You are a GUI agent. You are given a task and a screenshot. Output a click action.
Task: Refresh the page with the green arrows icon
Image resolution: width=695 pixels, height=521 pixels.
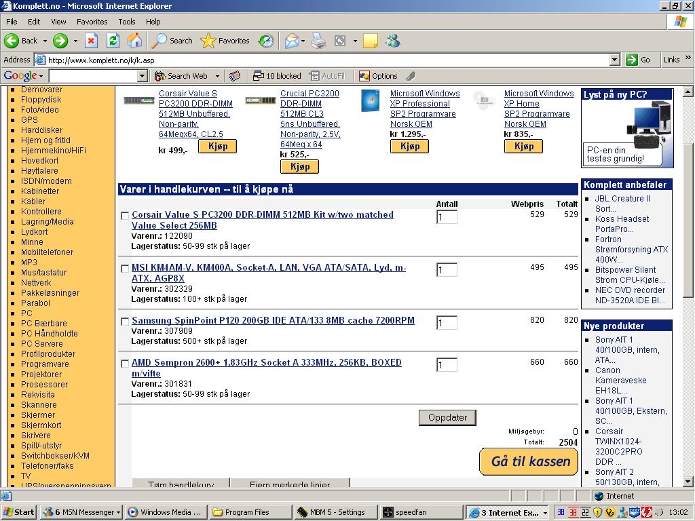click(113, 41)
